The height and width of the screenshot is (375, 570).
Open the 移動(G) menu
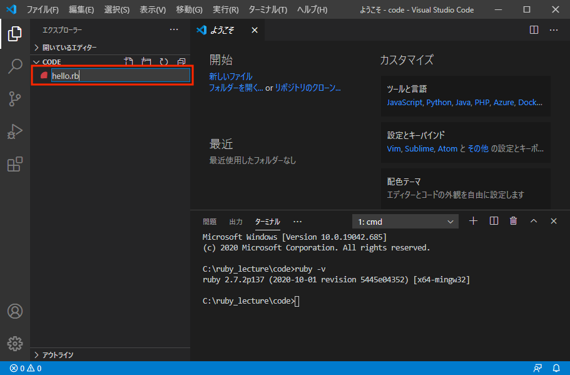(189, 9)
